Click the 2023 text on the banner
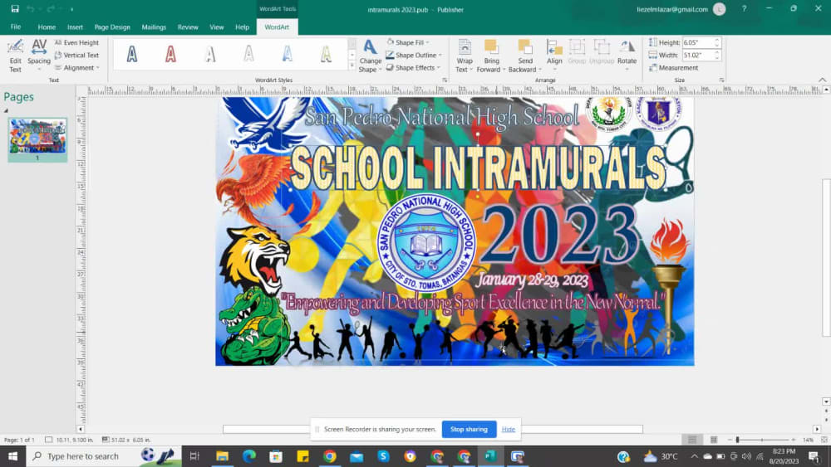 [562, 235]
